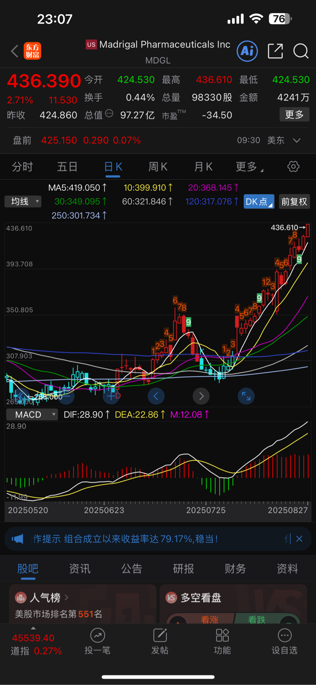This screenshot has height=685, width=316.
Task: Tap the 20250725 date on axis
Action: pos(206,510)
